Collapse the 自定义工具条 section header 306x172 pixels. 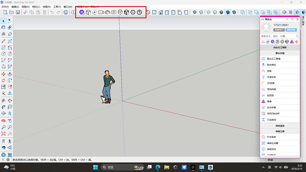pyautogui.click(x=280, y=47)
